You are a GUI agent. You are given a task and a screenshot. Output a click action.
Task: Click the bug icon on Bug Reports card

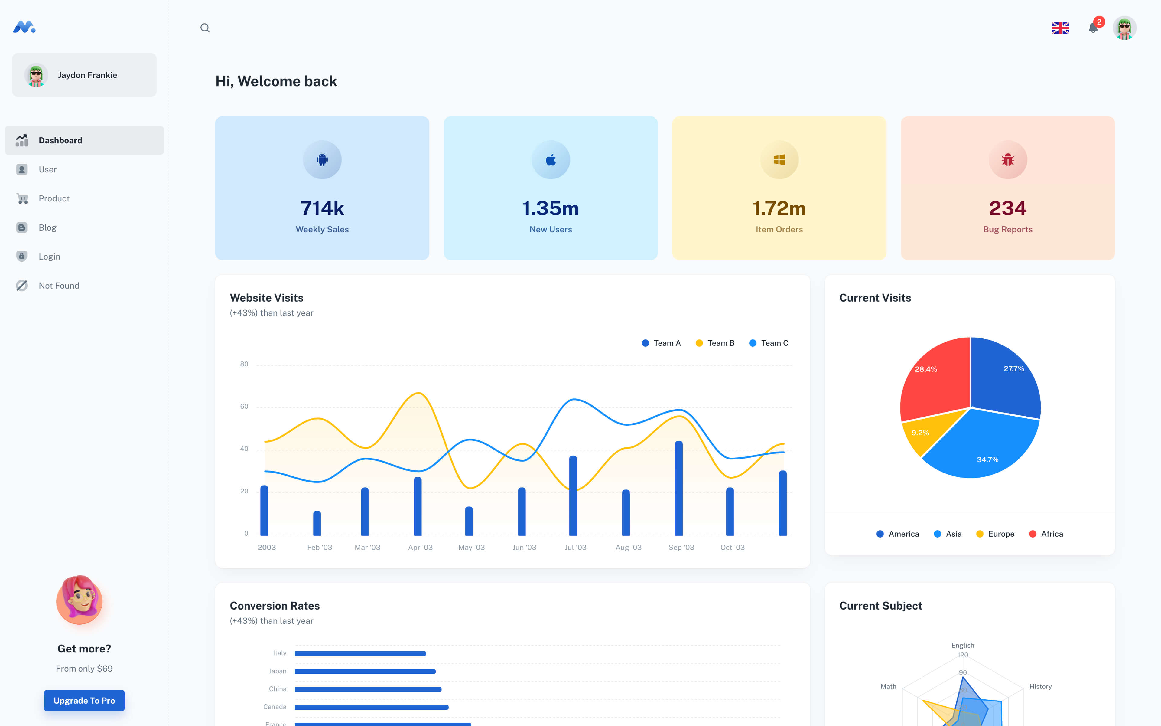click(x=1007, y=160)
